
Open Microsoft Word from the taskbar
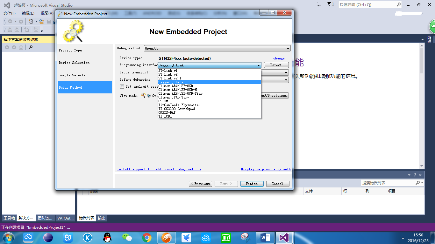[265, 237]
